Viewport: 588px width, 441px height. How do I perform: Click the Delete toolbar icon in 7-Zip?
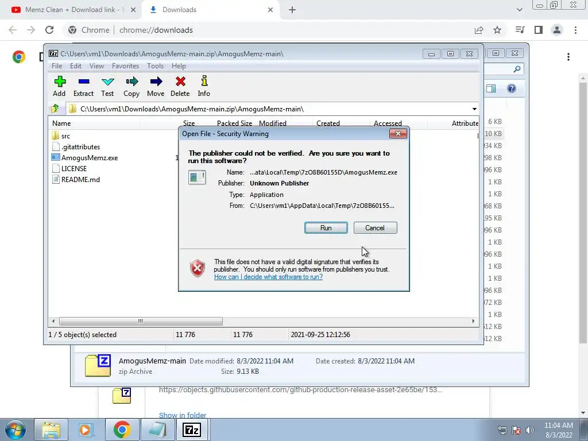[x=180, y=86]
